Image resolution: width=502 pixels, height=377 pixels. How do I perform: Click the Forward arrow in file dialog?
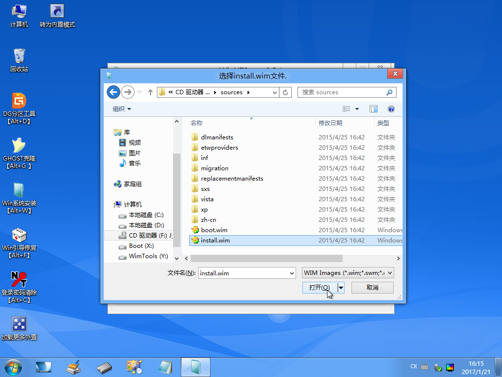point(128,92)
